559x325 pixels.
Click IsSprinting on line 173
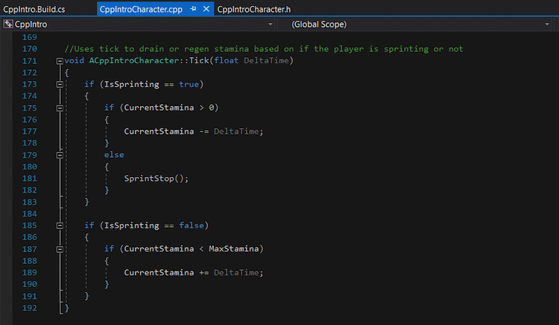(x=131, y=84)
